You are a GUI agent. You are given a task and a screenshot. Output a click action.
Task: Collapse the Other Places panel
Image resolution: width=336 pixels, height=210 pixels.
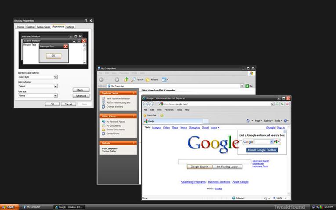134,116
